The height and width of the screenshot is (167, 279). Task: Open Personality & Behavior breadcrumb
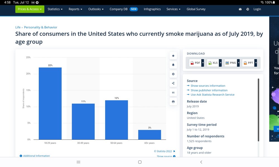40,27
